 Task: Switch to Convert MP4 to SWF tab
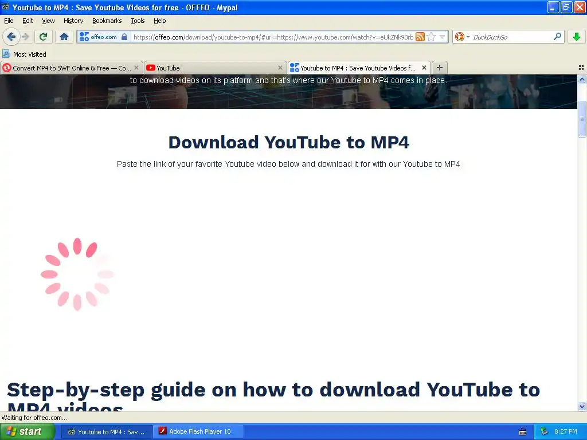tap(71, 68)
